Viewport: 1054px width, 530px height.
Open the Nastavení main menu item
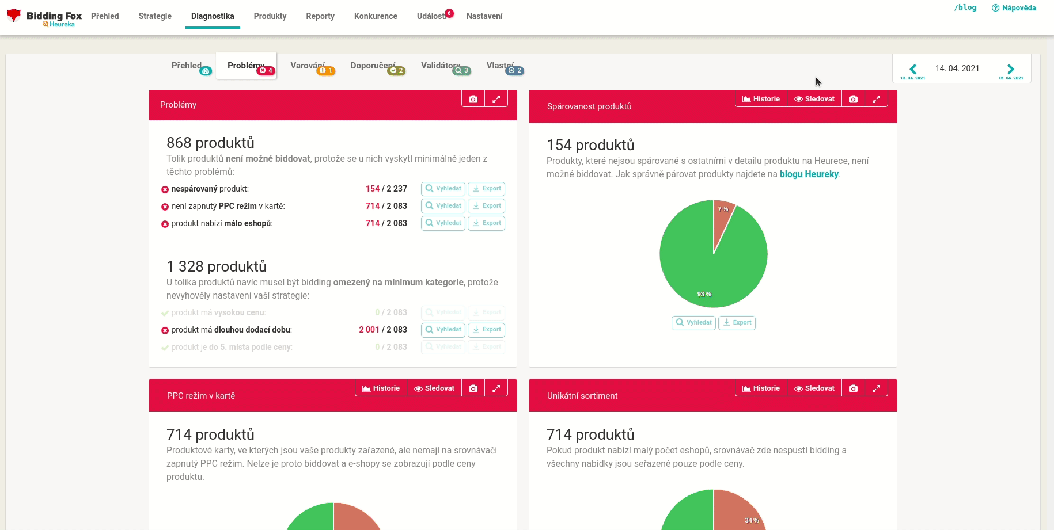(x=484, y=16)
